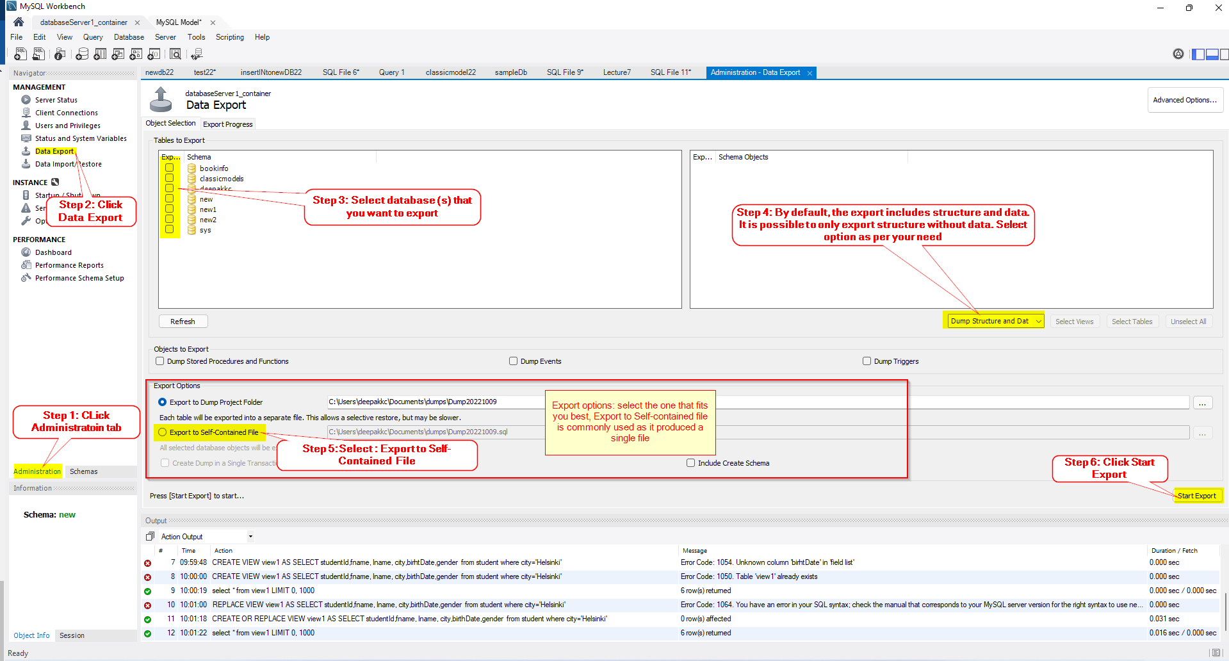The height and width of the screenshot is (661, 1229).
Task: Toggle the left sidebar panel icon
Action: [1198, 54]
